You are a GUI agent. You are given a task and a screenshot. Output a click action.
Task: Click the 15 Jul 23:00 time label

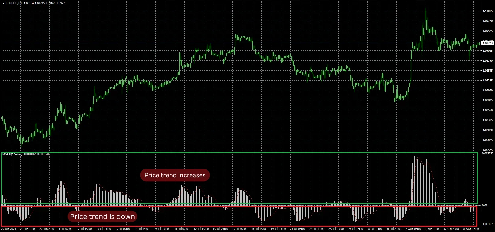coord(220,229)
